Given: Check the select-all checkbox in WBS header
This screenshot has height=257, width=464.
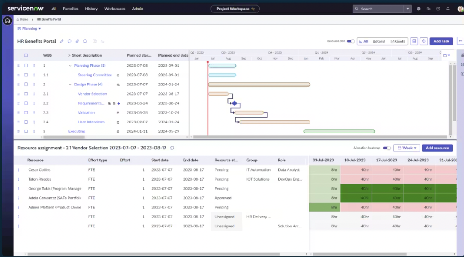Looking at the screenshot, I should [x=26, y=55].
